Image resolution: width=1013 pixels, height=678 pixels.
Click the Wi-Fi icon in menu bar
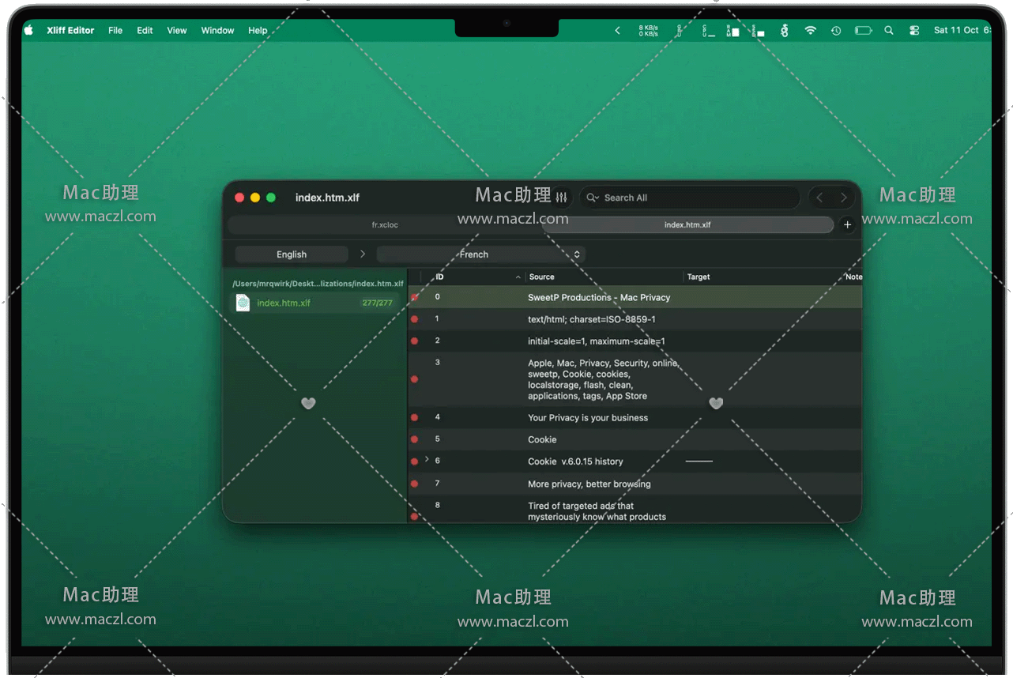[810, 30]
